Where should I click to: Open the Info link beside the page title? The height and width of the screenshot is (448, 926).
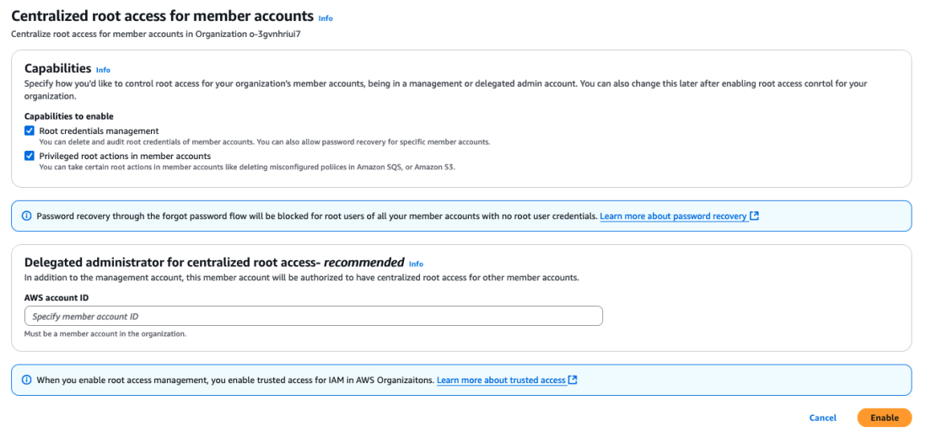click(325, 19)
